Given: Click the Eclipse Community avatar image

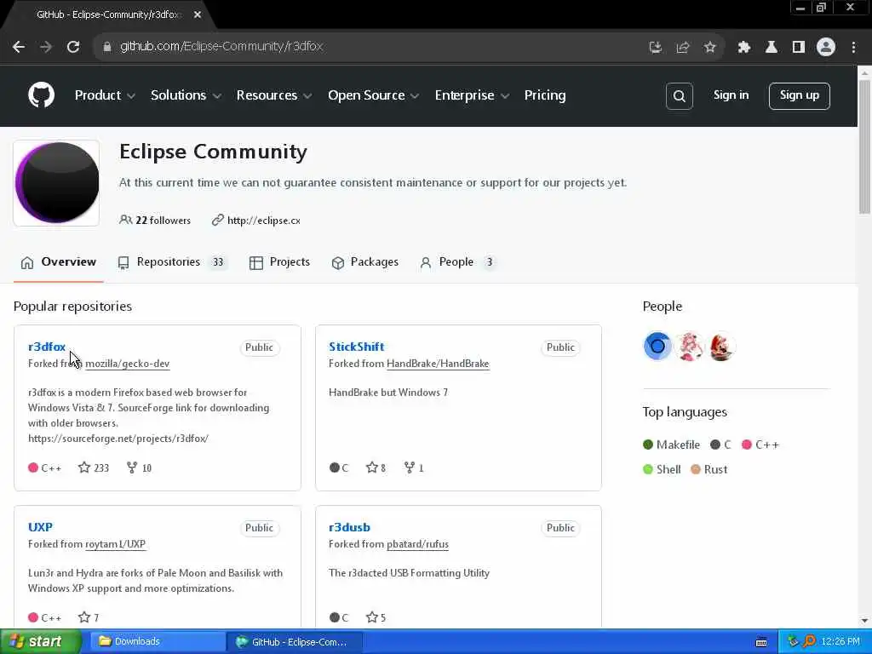Looking at the screenshot, I should [x=57, y=183].
